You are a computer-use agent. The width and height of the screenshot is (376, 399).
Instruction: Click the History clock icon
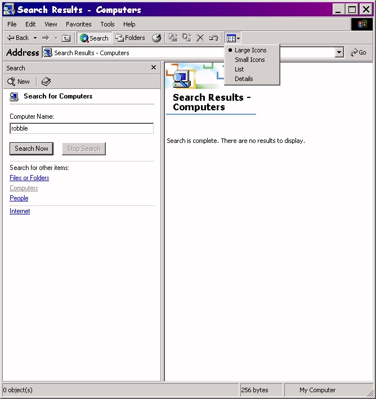[156, 38]
